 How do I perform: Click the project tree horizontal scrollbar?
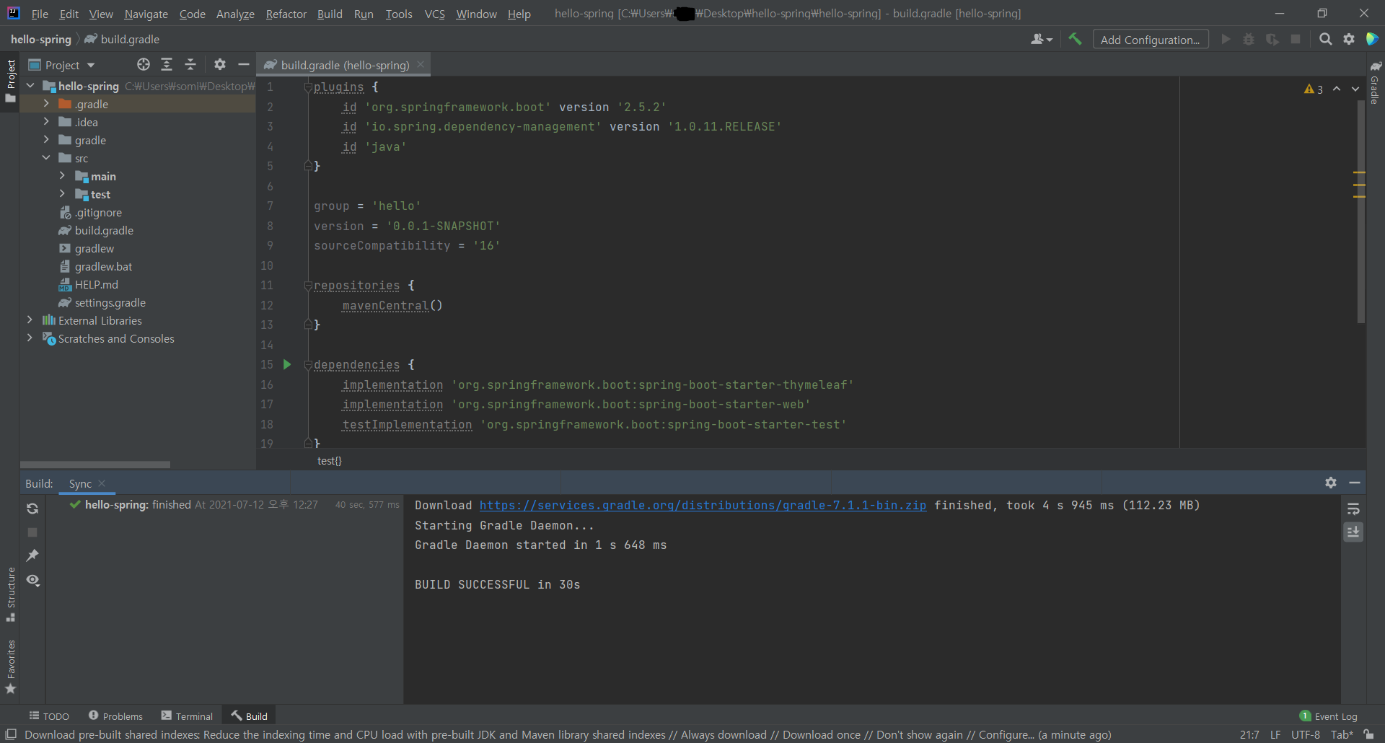pyautogui.click(x=95, y=465)
